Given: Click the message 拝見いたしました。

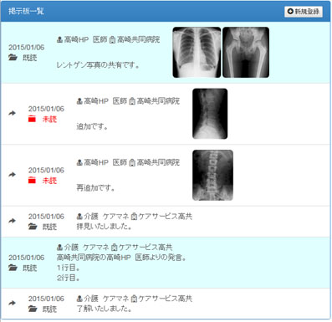Looking at the screenshot, I should pyautogui.click(x=105, y=227).
